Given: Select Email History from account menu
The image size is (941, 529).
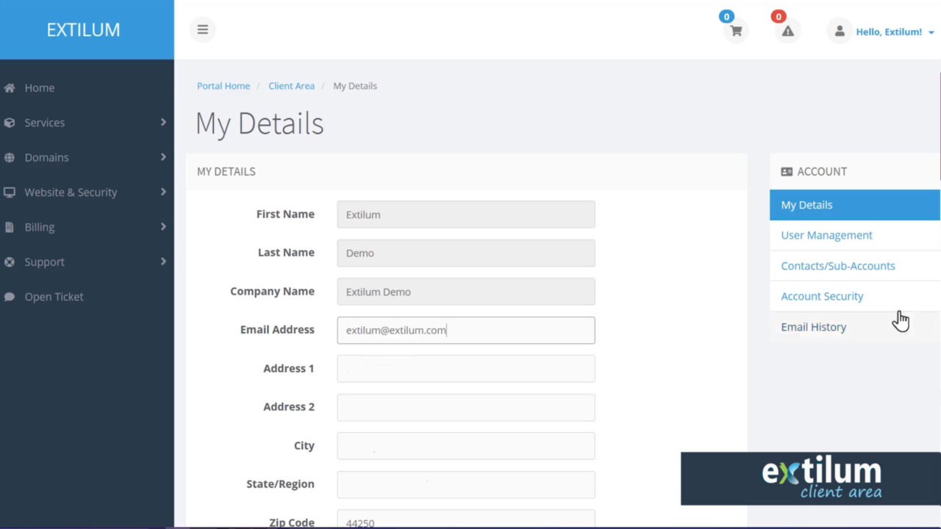Looking at the screenshot, I should click(x=813, y=326).
